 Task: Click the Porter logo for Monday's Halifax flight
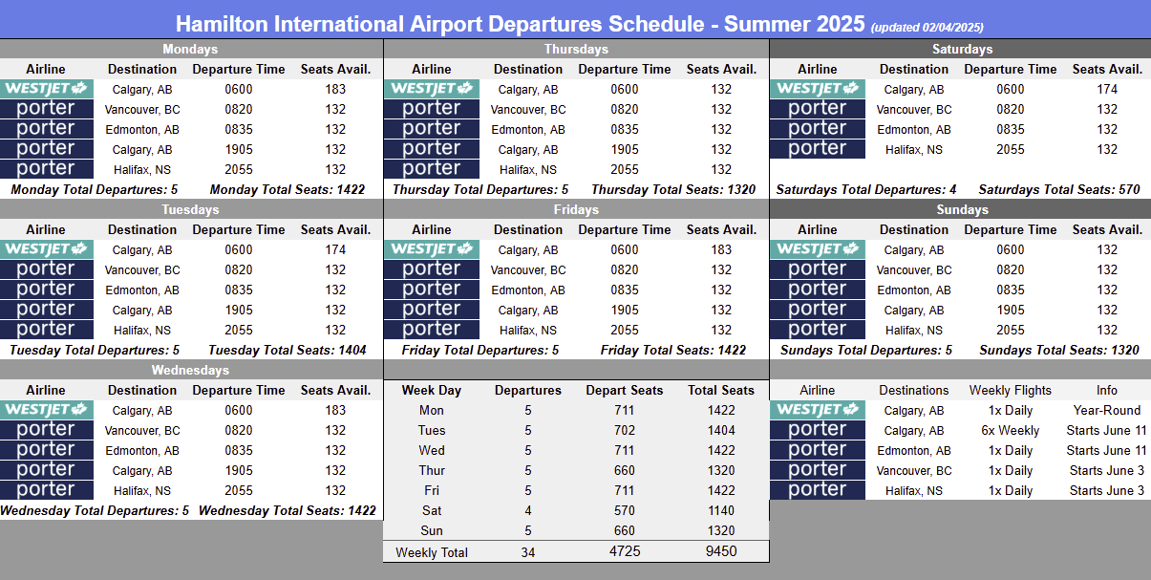click(x=46, y=169)
